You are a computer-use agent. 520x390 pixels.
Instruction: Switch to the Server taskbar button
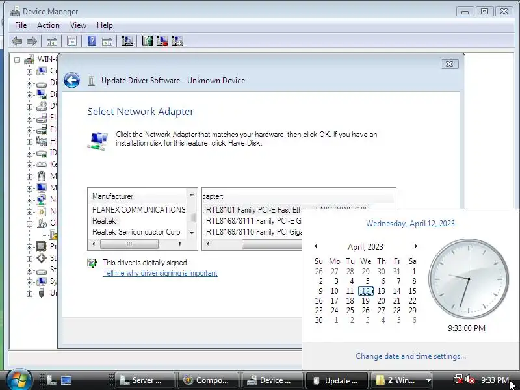point(144,380)
